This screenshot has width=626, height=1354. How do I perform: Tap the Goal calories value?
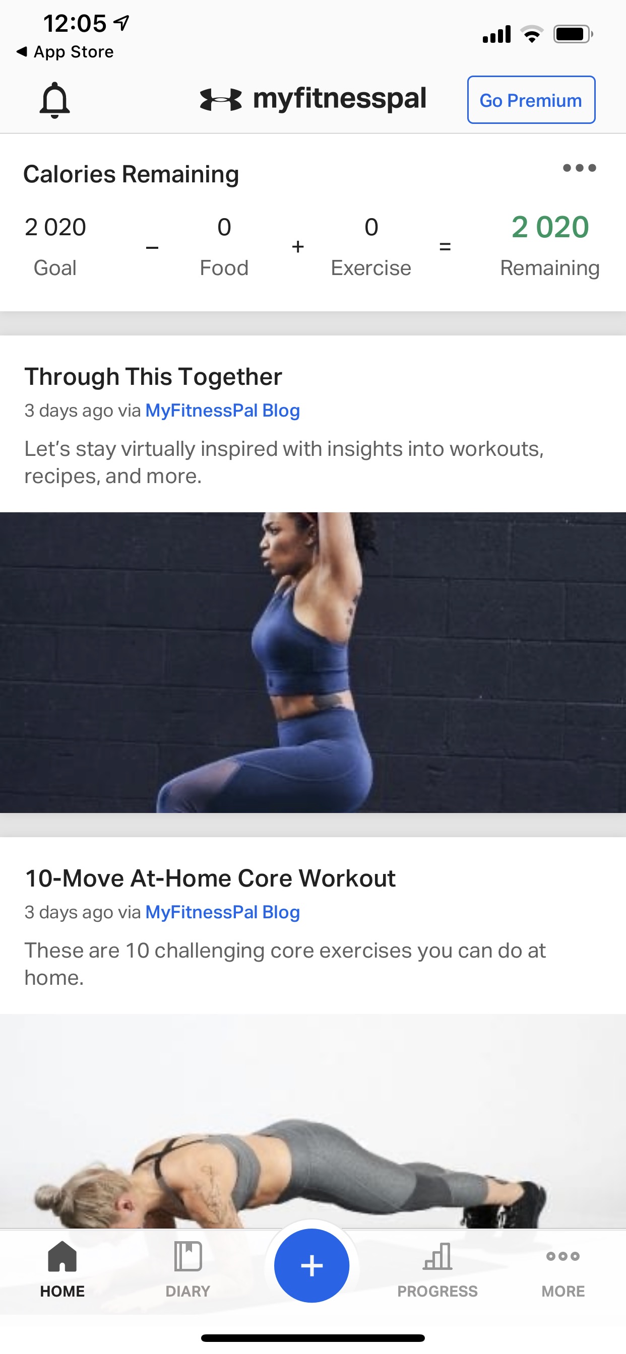point(55,227)
